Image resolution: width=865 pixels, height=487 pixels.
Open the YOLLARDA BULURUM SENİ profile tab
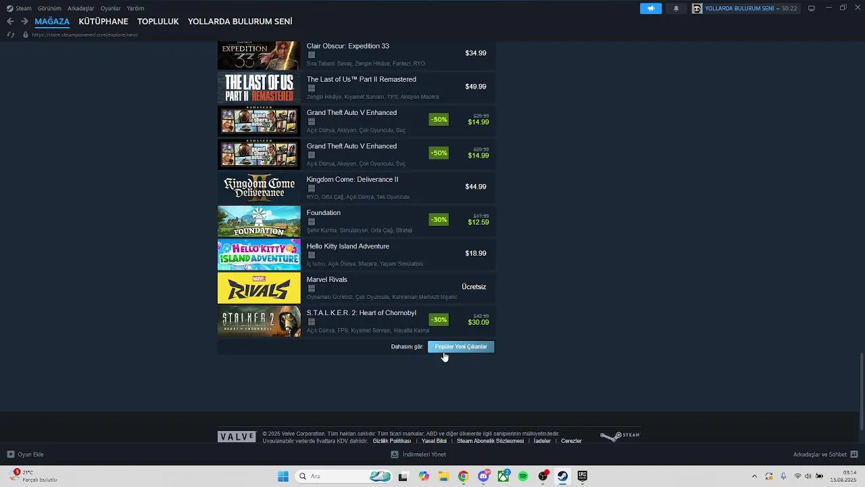tap(240, 22)
